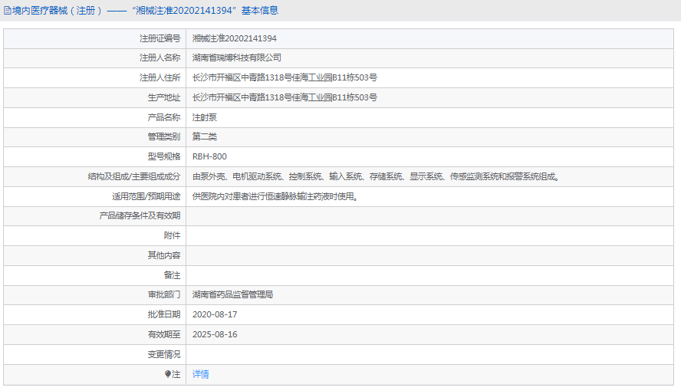Select expiry date 2025-08-16

click(215, 334)
